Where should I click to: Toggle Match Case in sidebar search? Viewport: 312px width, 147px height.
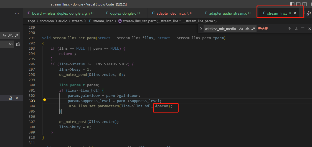pyautogui.click(x=5, y=35)
